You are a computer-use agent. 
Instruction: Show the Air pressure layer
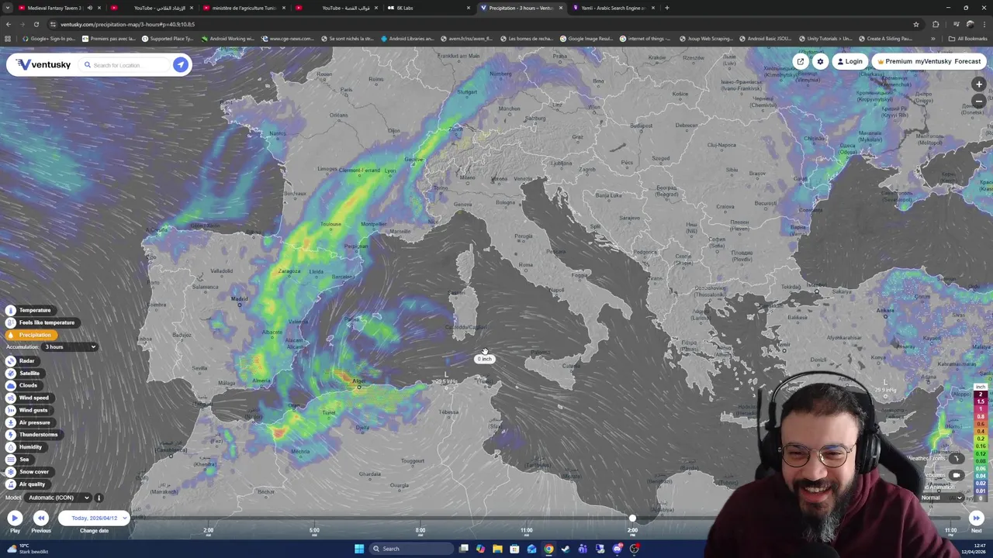coord(29,422)
